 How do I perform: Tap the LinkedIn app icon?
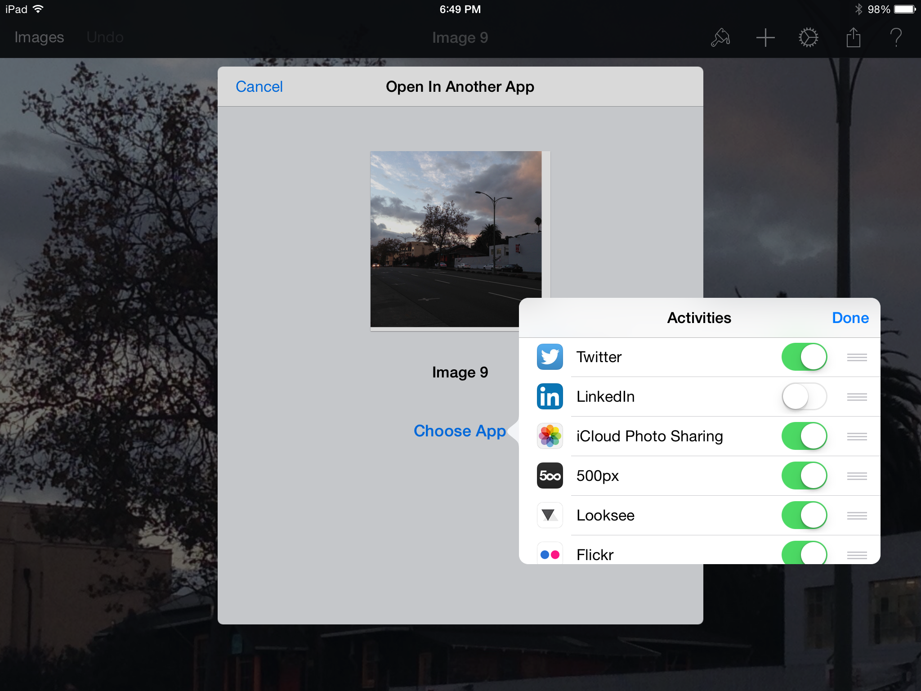pyautogui.click(x=550, y=396)
